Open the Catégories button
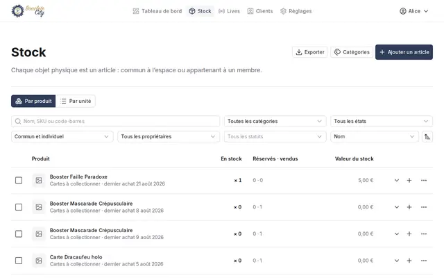The width and height of the screenshot is (444, 278). (352, 52)
